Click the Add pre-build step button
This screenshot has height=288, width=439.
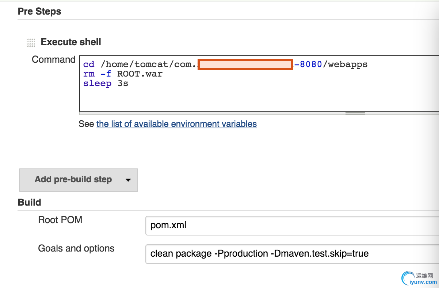coord(73,180)
